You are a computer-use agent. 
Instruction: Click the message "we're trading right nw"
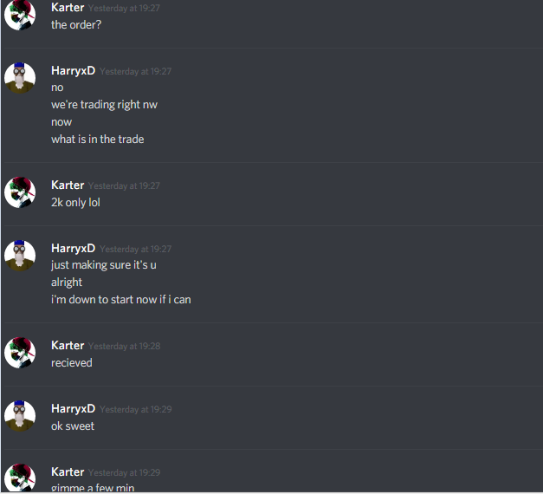point(104,105)
